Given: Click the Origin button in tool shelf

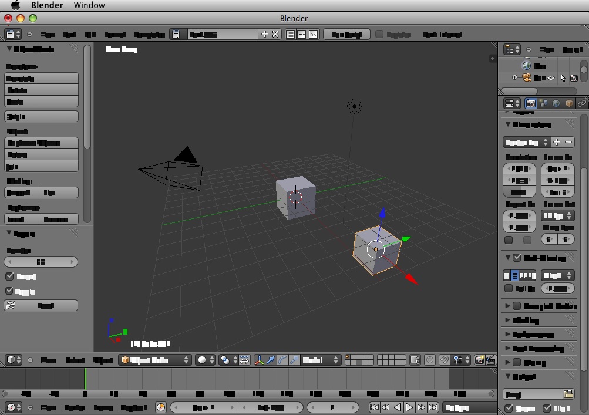Looking at the screenshot, I should tap(41, 116).
